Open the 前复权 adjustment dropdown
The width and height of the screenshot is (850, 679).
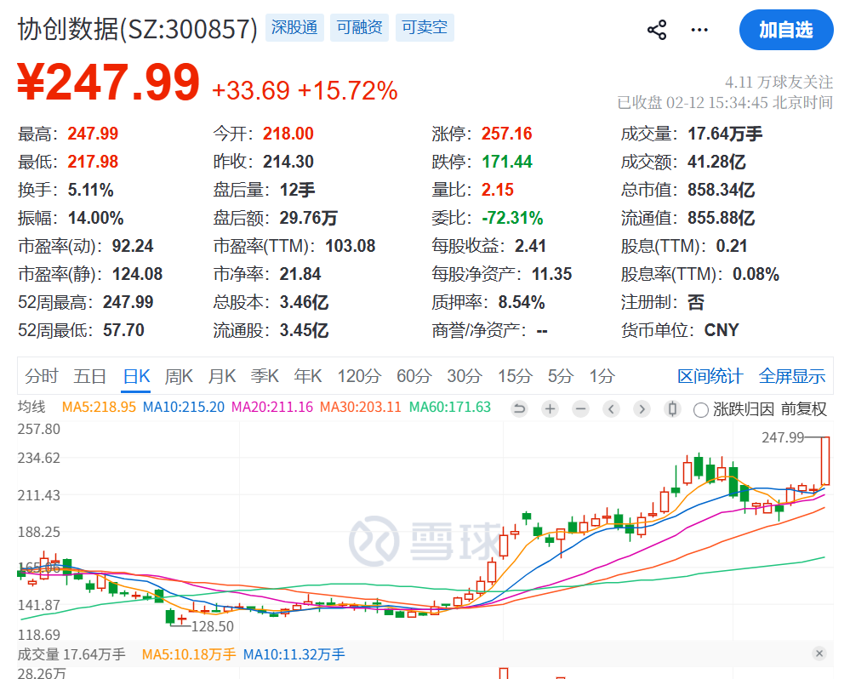click(x=803, y=409)
